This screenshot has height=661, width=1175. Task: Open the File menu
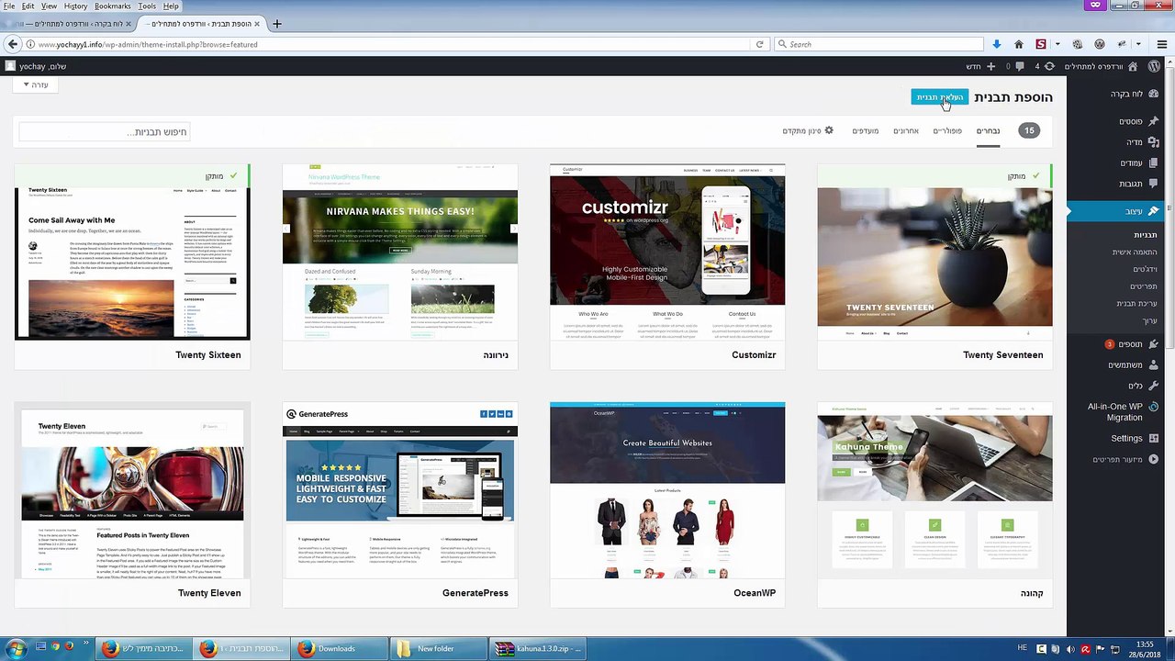coord(9,6)
